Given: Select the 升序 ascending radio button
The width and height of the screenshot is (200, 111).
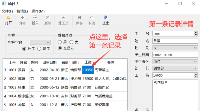Looking at the screenshot, I should coord(24,49).
